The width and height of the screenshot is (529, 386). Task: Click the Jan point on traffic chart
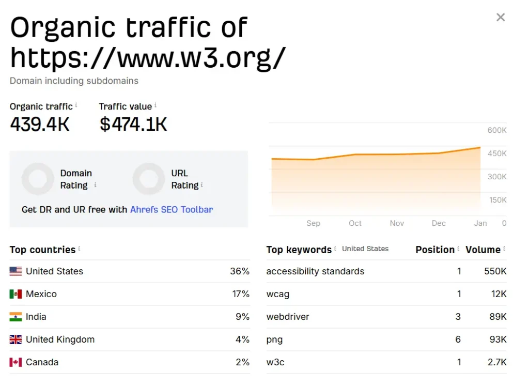480,148
